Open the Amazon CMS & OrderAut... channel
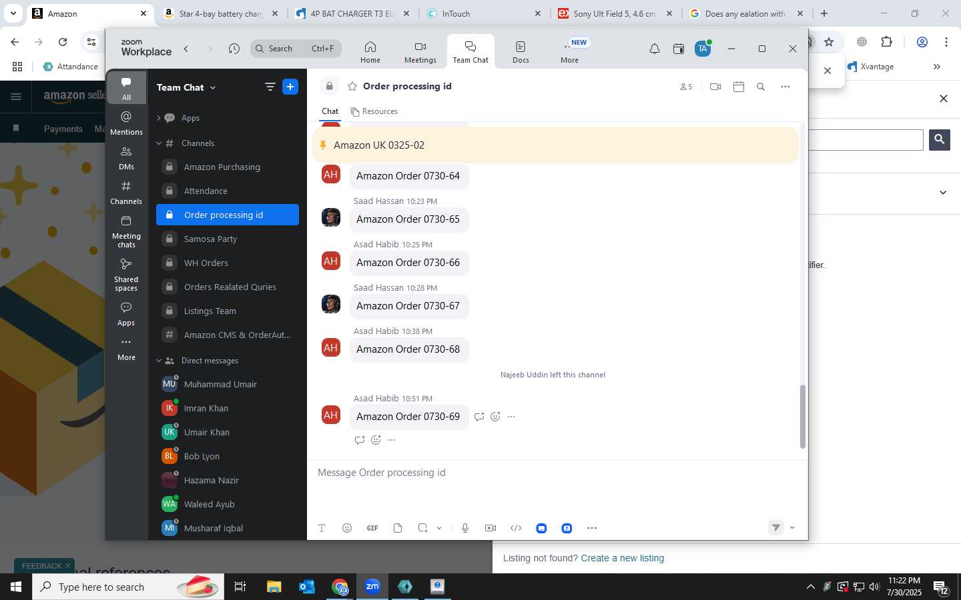The width and height of the screenshot is (961, 600). tap(227, 335)
